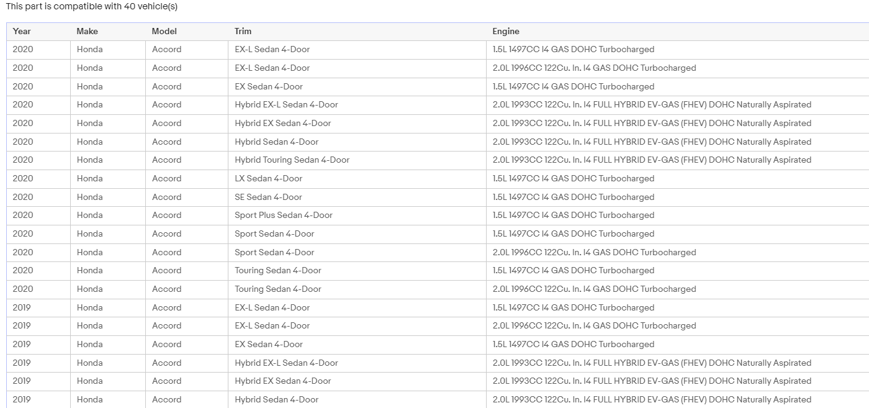Click the 2020 "EX Sedan 4-Door" trim cell
The height and width of the screenshot is (408, 869).
(x=357, y=87)
